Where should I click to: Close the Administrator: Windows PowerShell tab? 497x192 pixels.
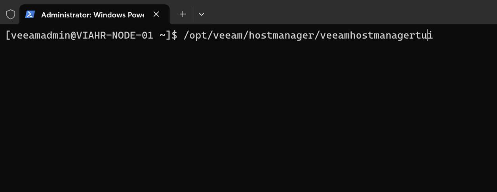(156, 14)
